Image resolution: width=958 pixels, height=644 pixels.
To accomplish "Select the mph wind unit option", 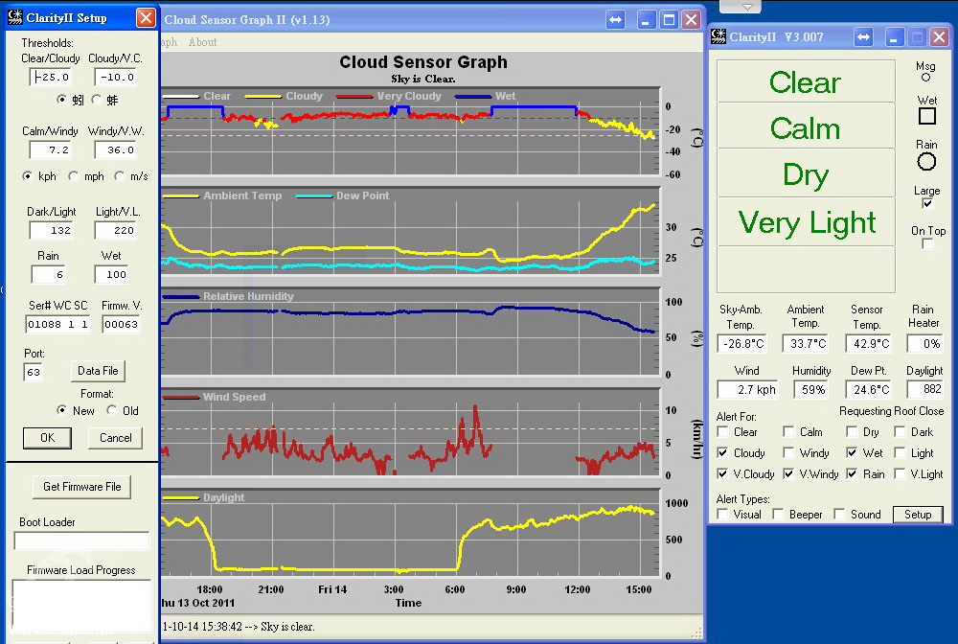I will pyautogui.click(x=75, y=176).
